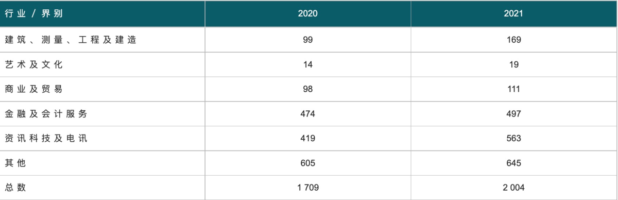Click the 2021 total 2 004
The image size is (618, 200).
click(513, 188)
